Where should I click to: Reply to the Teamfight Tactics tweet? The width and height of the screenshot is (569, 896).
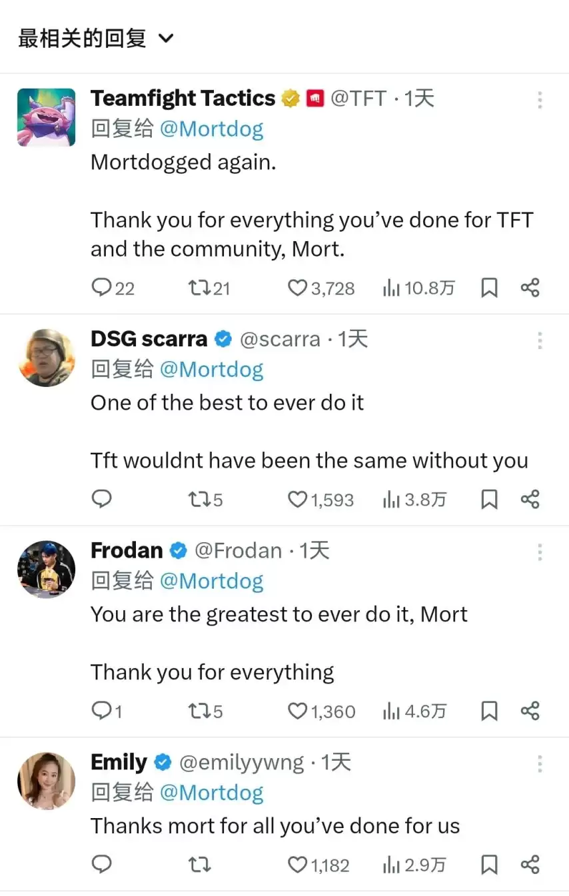tap(113, 288)
